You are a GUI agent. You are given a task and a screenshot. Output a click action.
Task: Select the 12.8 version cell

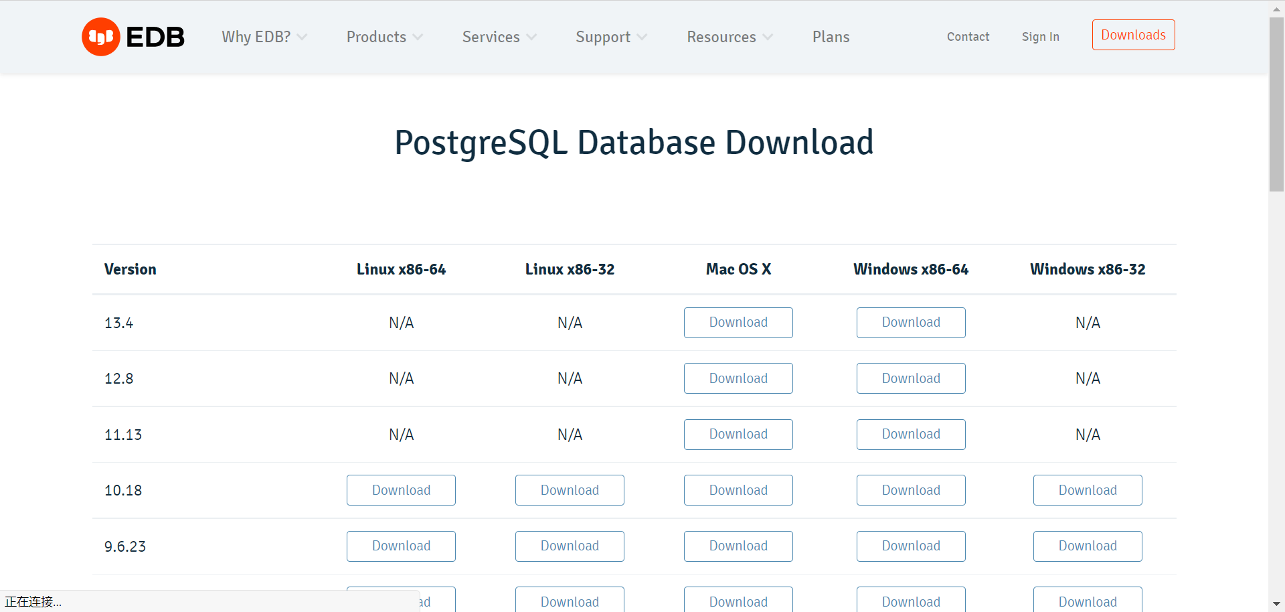(118, 378)
